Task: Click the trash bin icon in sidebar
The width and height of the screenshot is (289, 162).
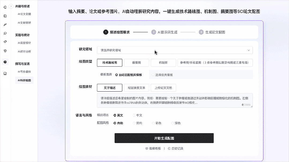Action: [5, 51]
